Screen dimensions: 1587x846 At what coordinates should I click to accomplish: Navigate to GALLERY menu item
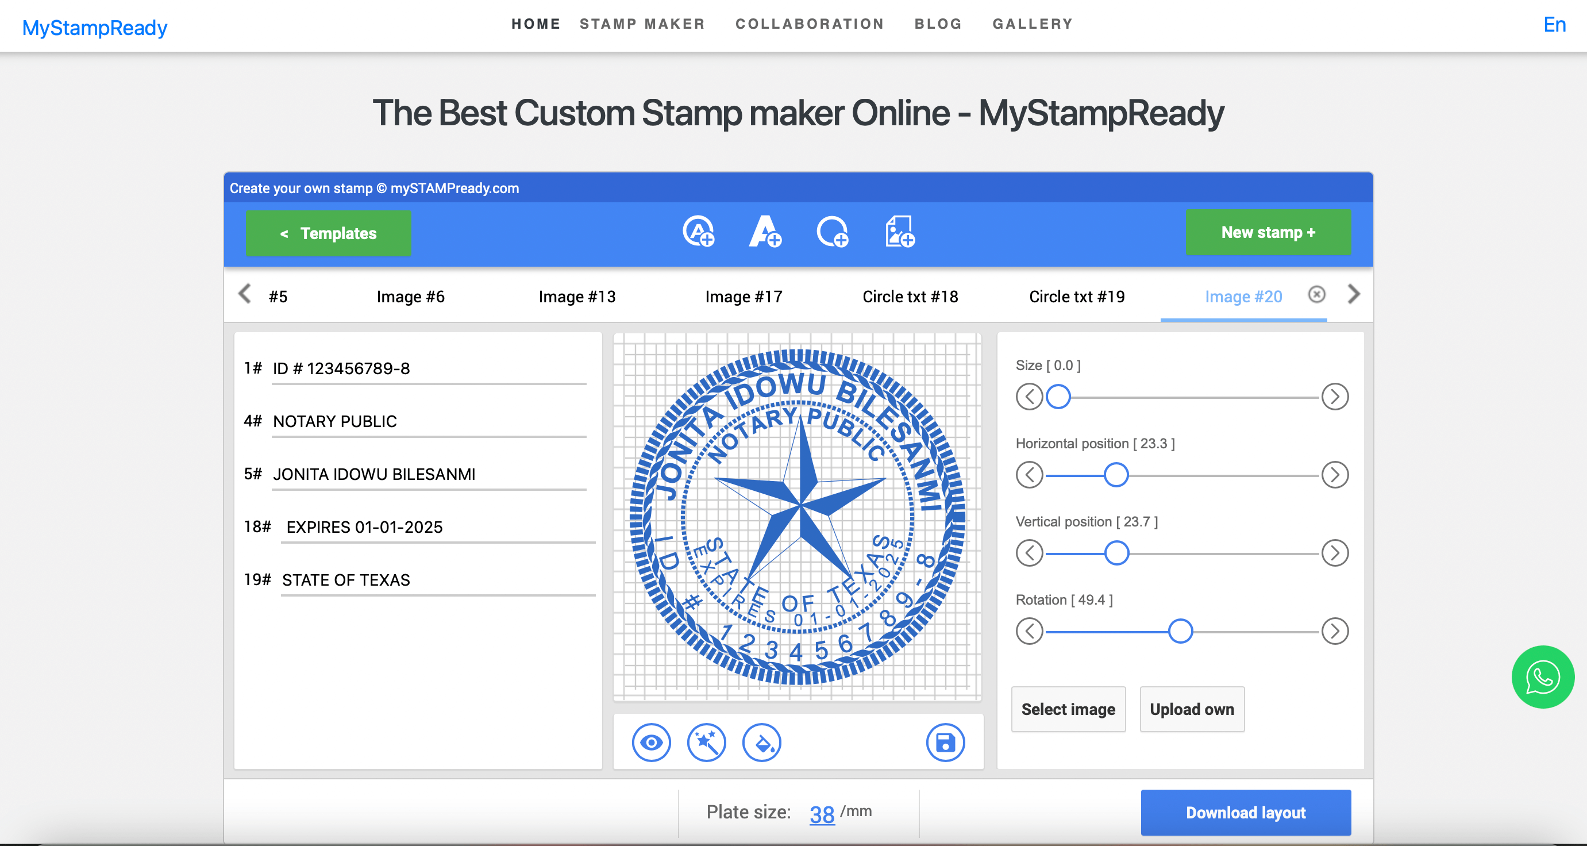[1032, 24]
